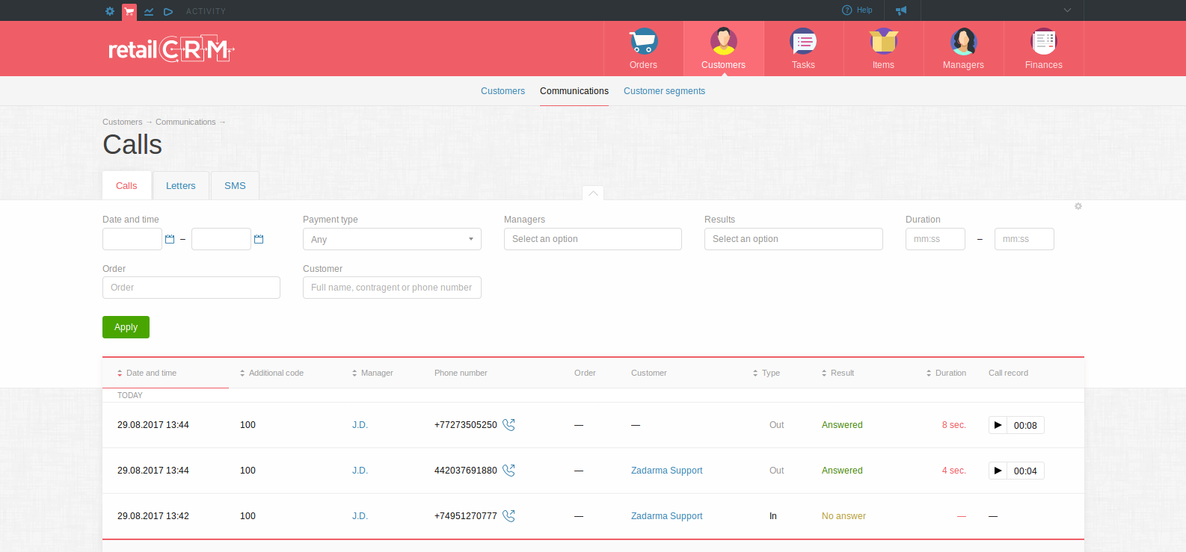Viewport: 1186px width, 552px height.
Task: Click the green Apply button
Action: click(126, 327)
